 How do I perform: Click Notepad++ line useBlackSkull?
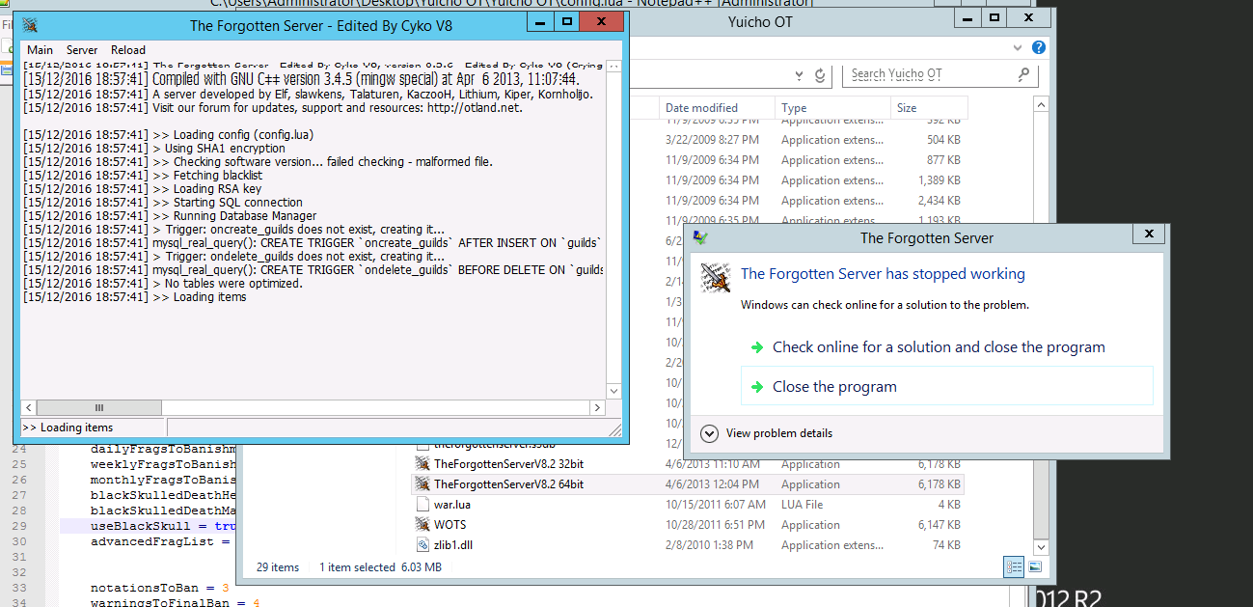[x=163, y=526]
